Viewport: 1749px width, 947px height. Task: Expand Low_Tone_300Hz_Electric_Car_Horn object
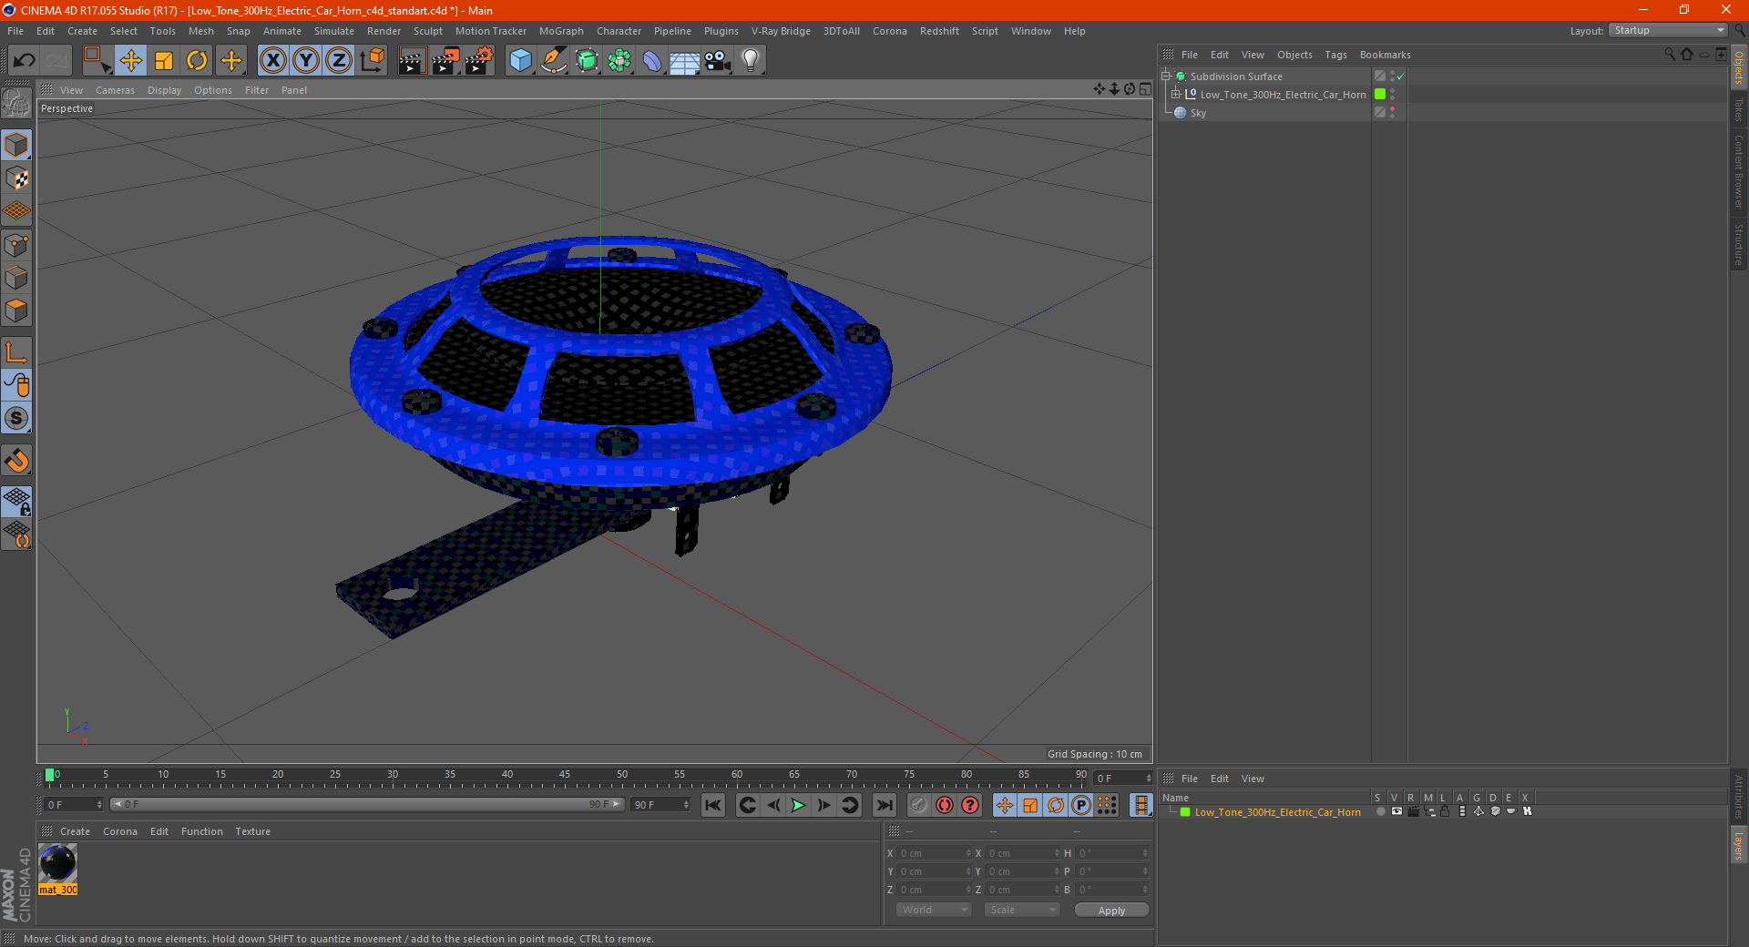(x=1176, y=94)
